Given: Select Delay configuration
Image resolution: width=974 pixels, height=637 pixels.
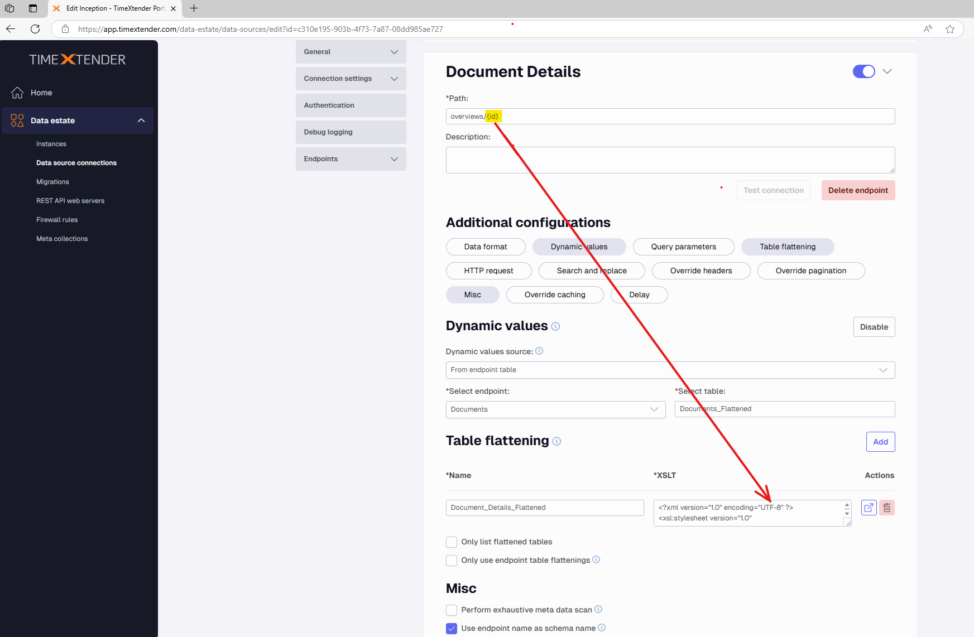Looking at the screenshot, I should (640, 295).
